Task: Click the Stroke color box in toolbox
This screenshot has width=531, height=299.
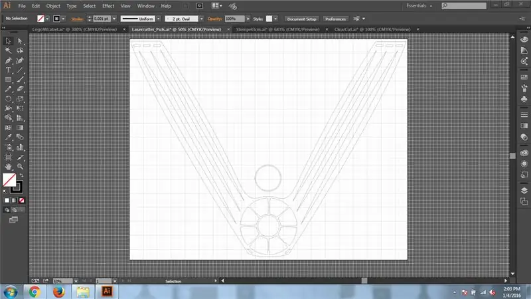Action: click(x=17, y=187)
